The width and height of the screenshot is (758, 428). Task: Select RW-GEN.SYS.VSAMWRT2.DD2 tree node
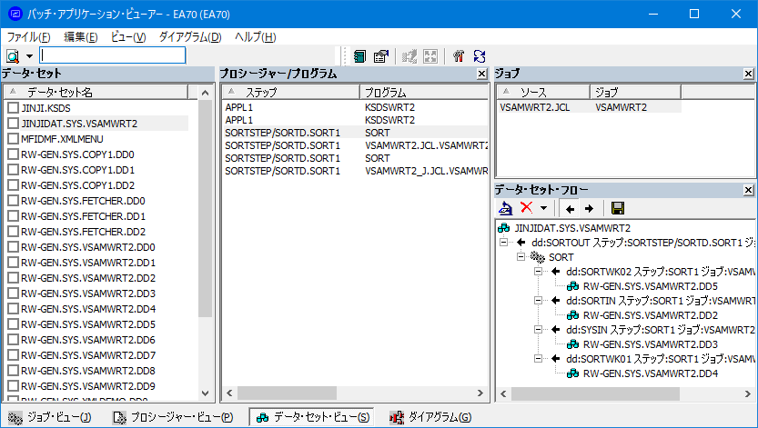tap(651, 315)
